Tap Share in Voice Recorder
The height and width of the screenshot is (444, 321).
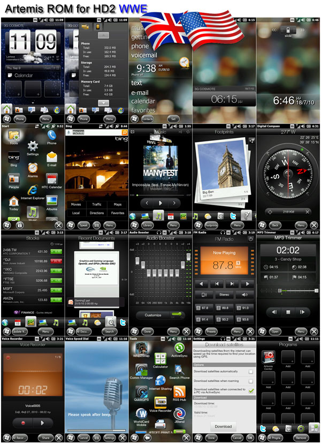point(45,438)
